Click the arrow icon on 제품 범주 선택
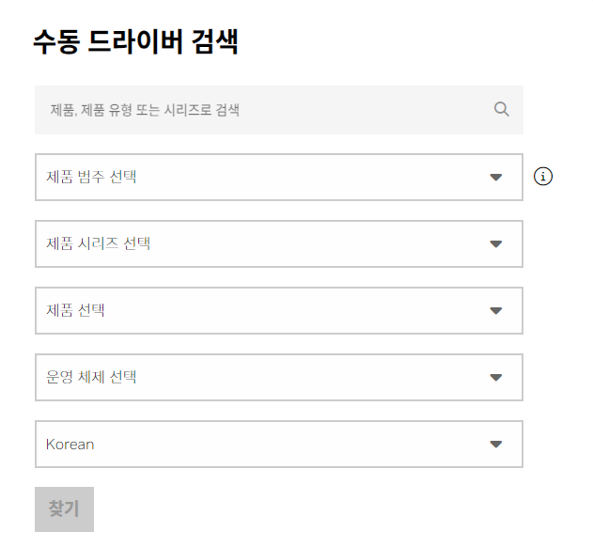 coord(496,177)
